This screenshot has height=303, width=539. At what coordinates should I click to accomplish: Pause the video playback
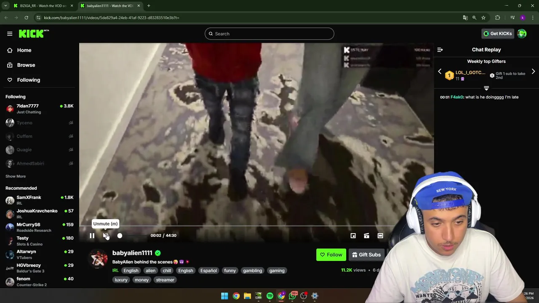[x=92, y=236]
